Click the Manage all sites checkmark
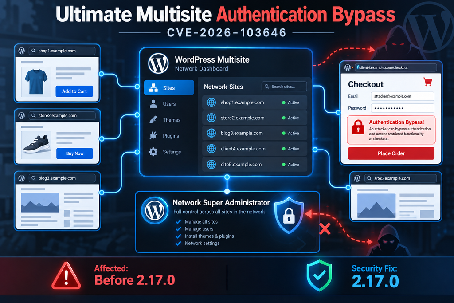Viewport: 454px width, 303px height. point(178,222)
